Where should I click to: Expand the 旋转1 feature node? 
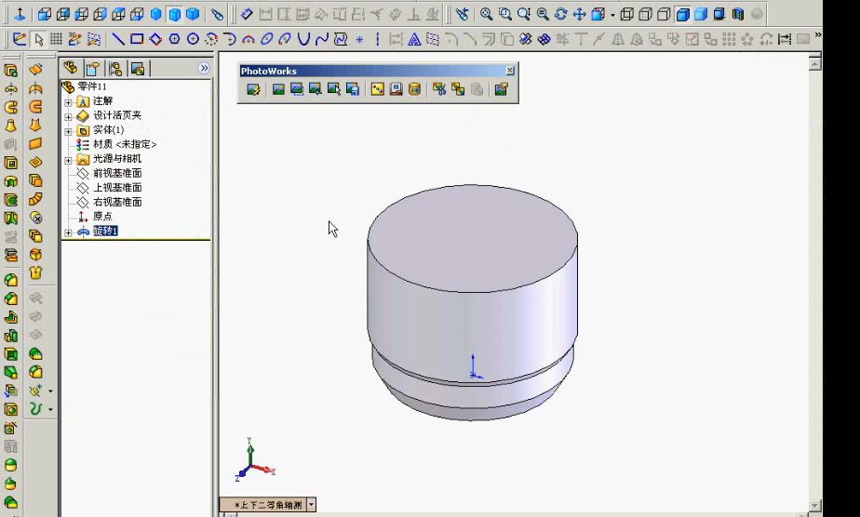click(x=68, y=232)
